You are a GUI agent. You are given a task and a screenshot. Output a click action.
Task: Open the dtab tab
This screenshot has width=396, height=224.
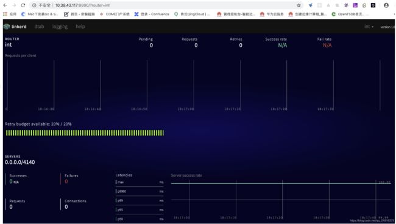click(39, 27)
